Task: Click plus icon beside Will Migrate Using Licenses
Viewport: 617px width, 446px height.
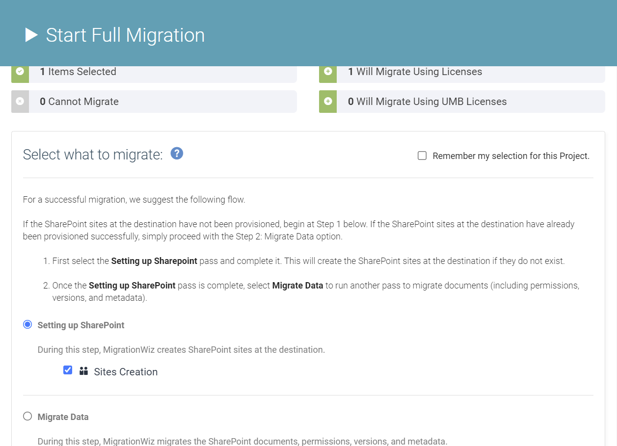Action: pos(328,72)
